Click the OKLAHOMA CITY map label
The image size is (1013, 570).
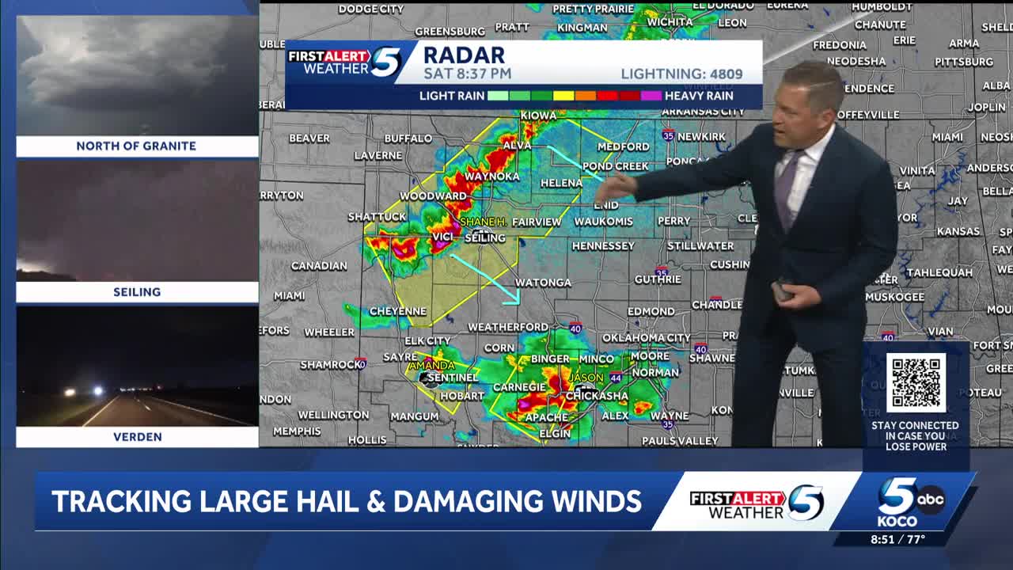[647, 338]
